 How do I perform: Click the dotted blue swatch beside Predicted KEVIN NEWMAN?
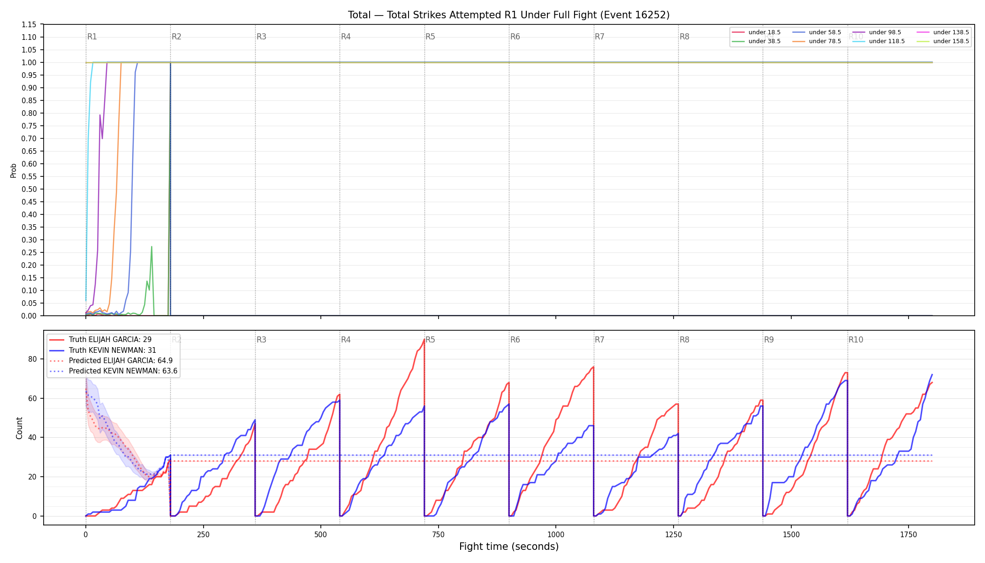56,371
